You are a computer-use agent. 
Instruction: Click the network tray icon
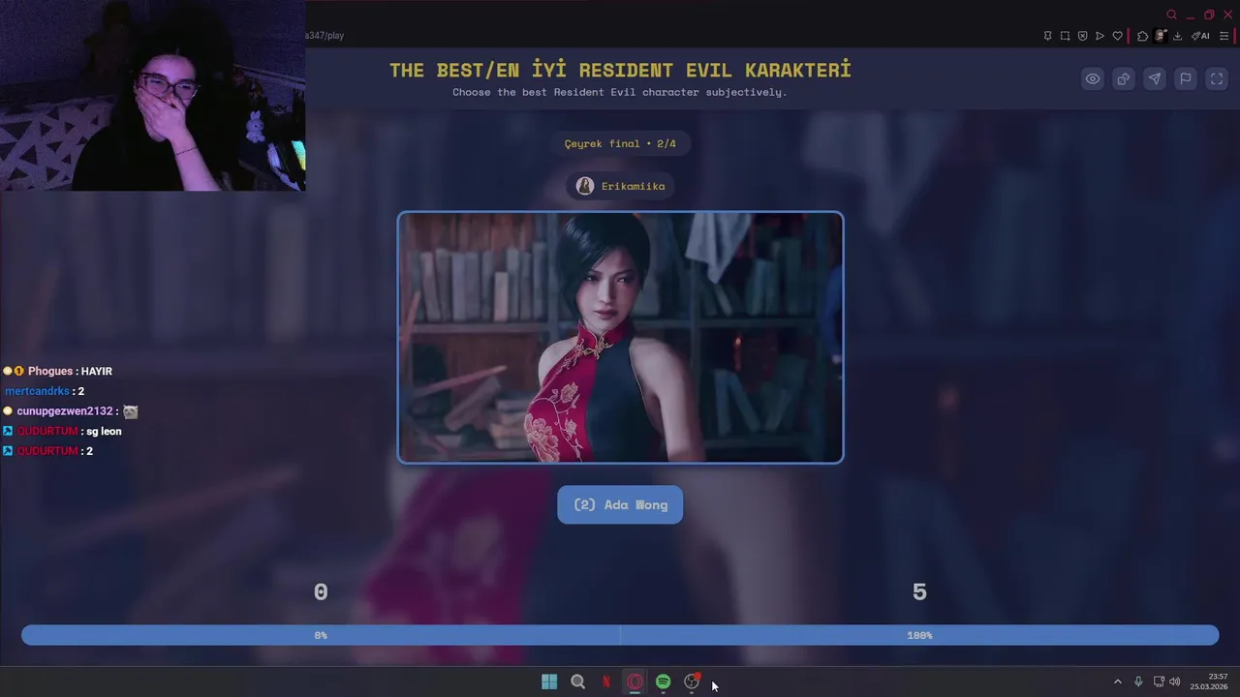pyautogui.click(x=1159, y=682)
